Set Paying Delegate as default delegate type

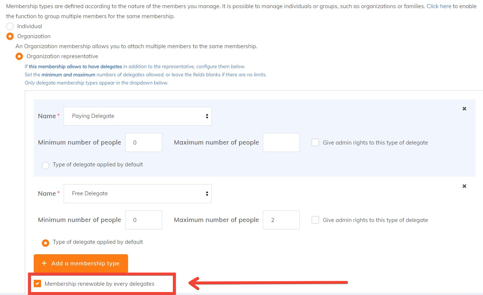click(x=46, y=166)
